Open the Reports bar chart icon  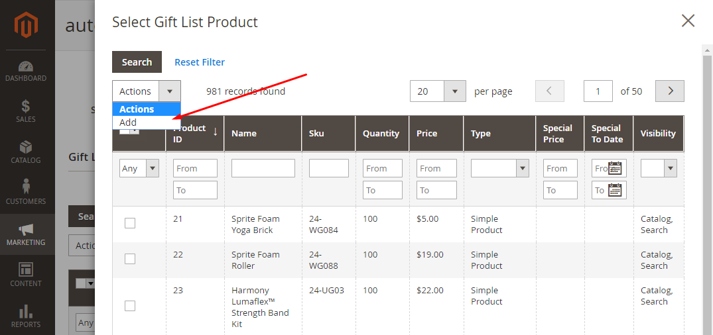(x=26, y=311)
